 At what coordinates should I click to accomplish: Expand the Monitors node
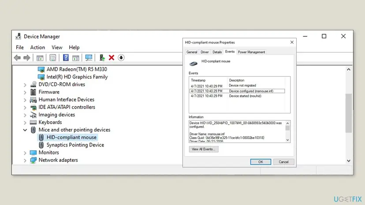point(25,153)
